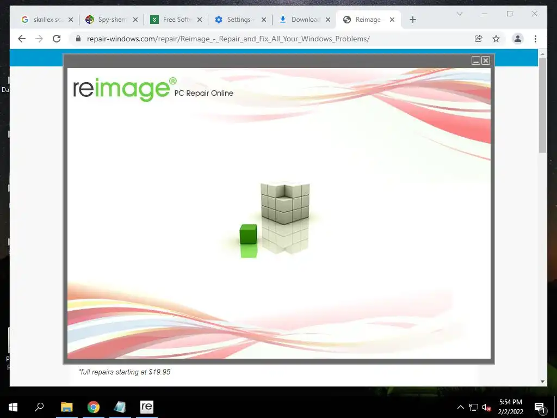Click the page vertical scrollbar thumb
The width and height of the screenshot is (557, 418).
(x=542, y=105)
